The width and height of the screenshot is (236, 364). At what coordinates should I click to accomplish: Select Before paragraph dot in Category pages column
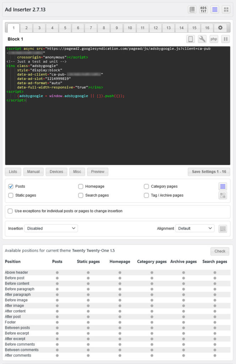(x=152, y=289)
